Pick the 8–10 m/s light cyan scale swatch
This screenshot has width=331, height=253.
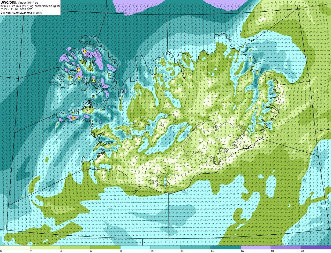click(135, 247)
